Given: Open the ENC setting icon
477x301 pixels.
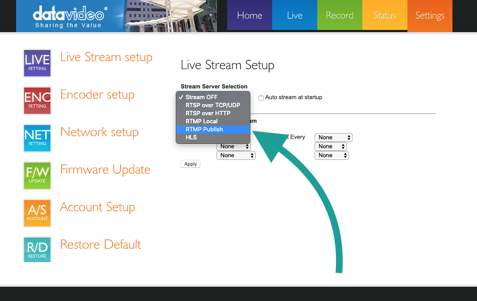Looking at the screenshot, I should pyautogui.click(x=37, y=100).
